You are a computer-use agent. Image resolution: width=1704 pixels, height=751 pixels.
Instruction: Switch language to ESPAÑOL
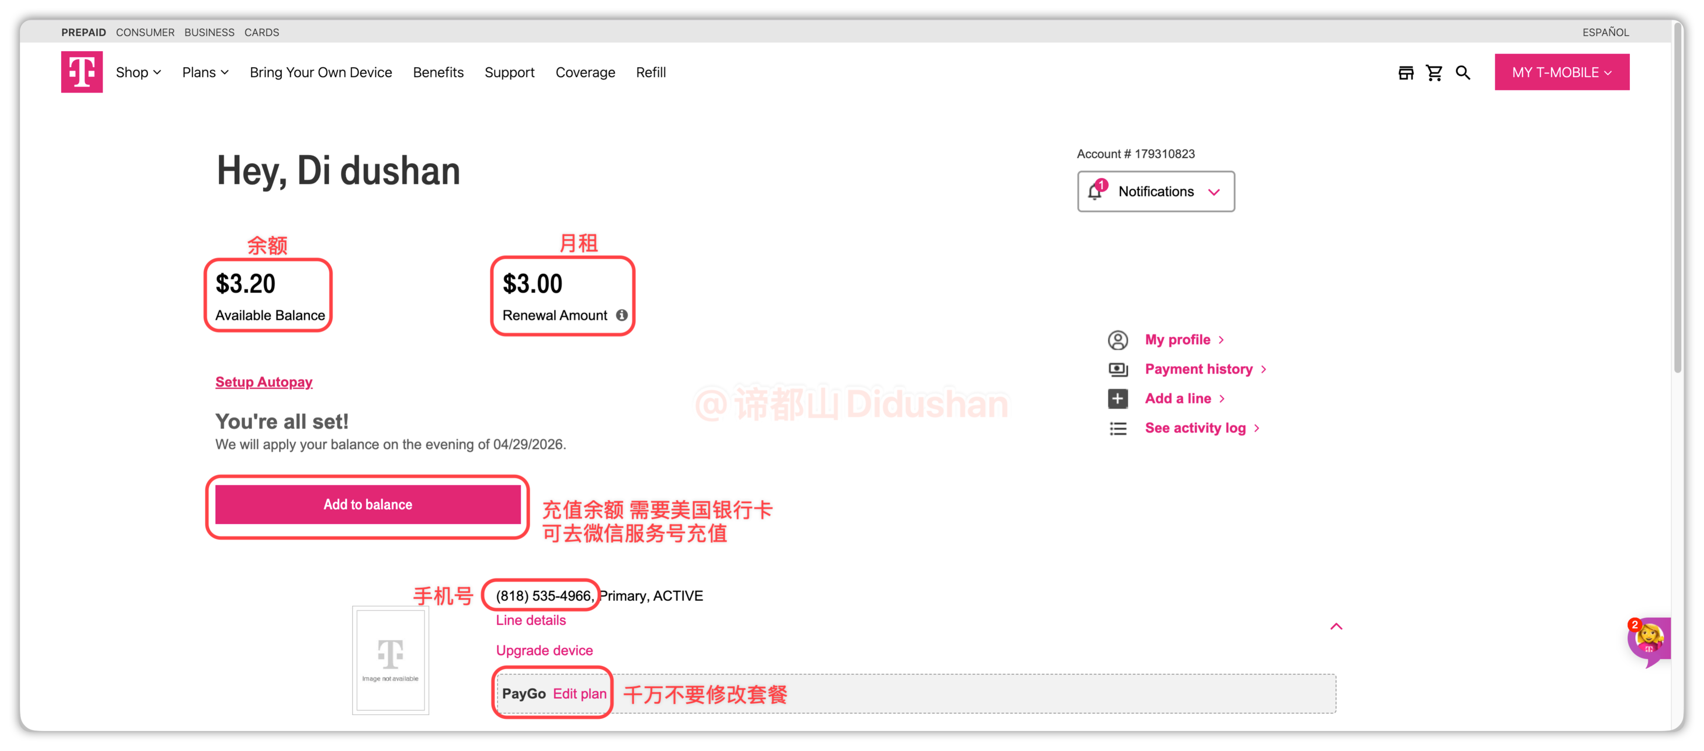coord(1606,32)
